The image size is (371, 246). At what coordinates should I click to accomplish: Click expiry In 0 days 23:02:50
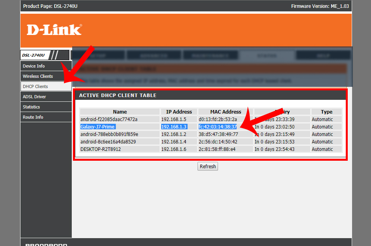(274, 127)
